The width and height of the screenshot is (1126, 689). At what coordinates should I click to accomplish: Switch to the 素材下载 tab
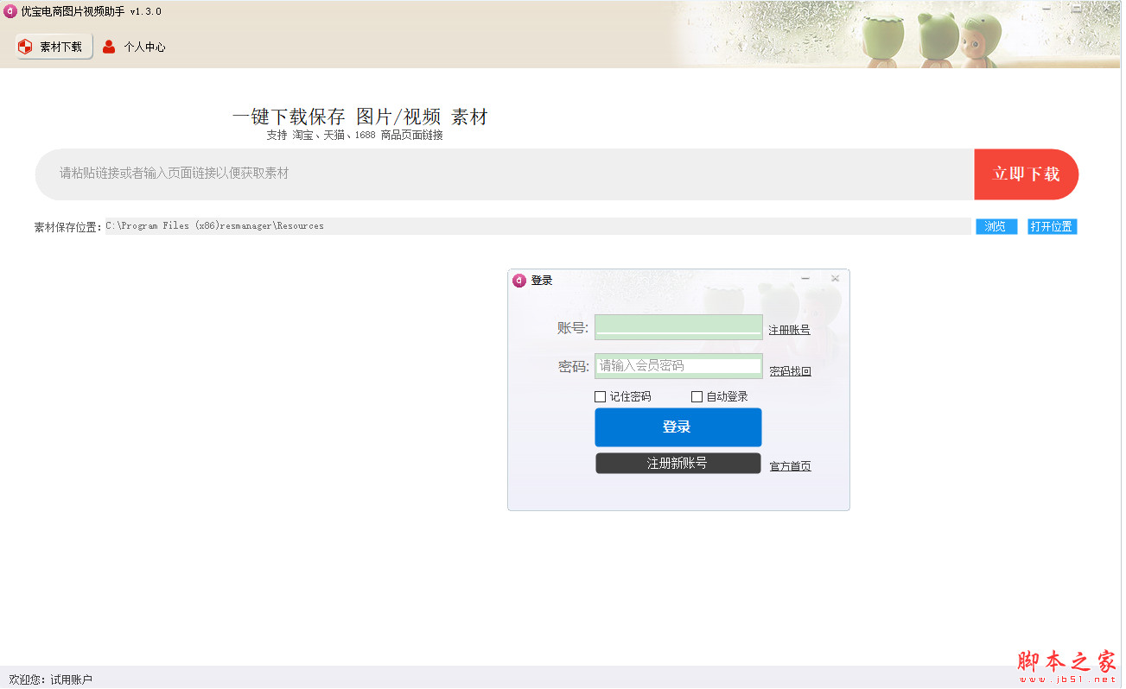click(x=54, y=47)
